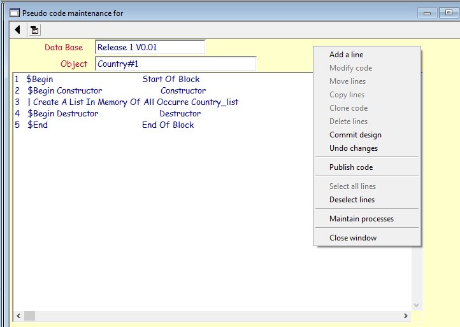Maximize the Pseudo code maintenance window

tap(448, 13)
